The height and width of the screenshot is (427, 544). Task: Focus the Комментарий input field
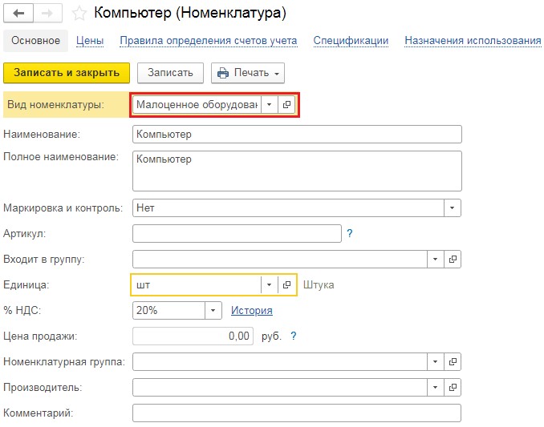click(x=297, y=413)
